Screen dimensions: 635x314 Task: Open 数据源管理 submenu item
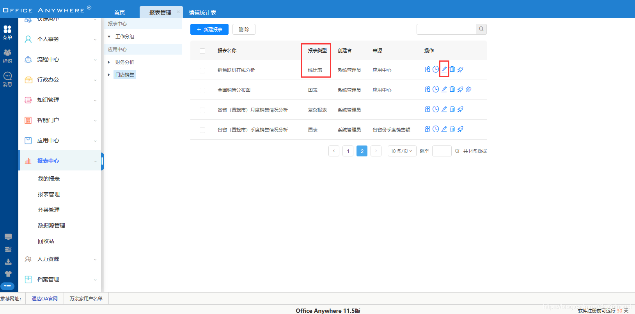pyautogui.click(x=51, y=225)
